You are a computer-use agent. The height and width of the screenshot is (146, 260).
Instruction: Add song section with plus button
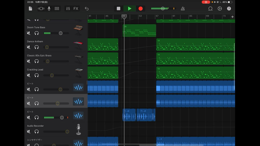click(232, 17)
